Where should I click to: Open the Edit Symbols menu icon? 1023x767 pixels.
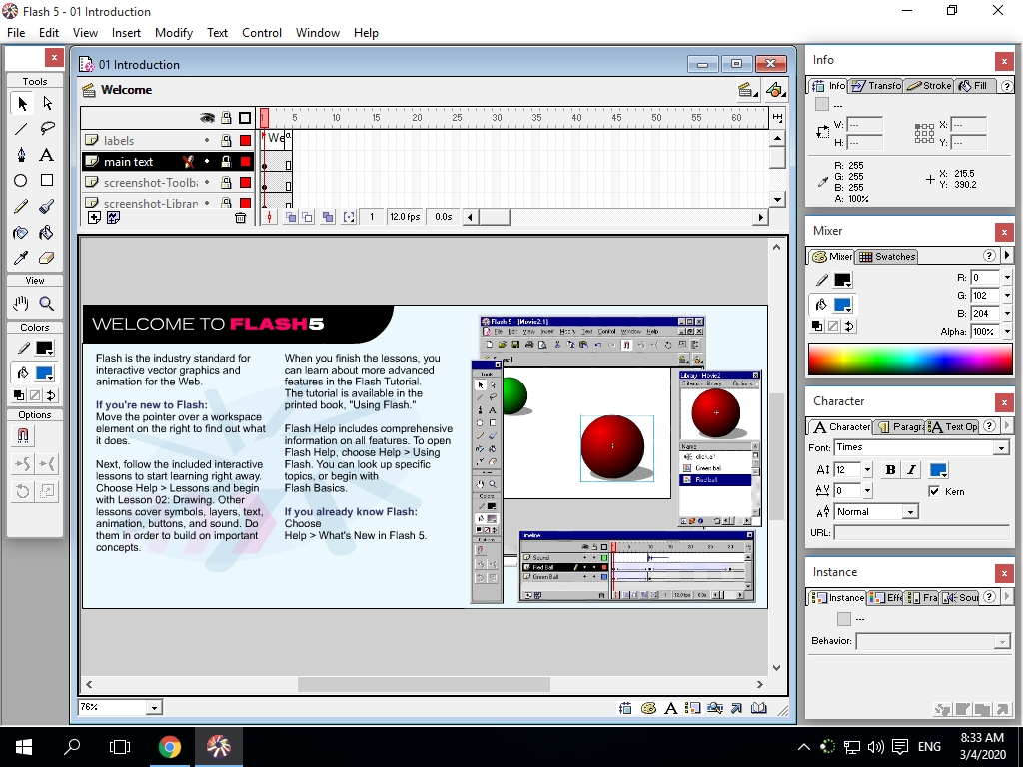click(774, 90)
